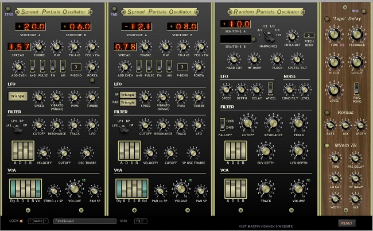Image resolution: width=373 pixels, height=231 pixels.
Task: Open the FILE menu
Action: (140, 221)
